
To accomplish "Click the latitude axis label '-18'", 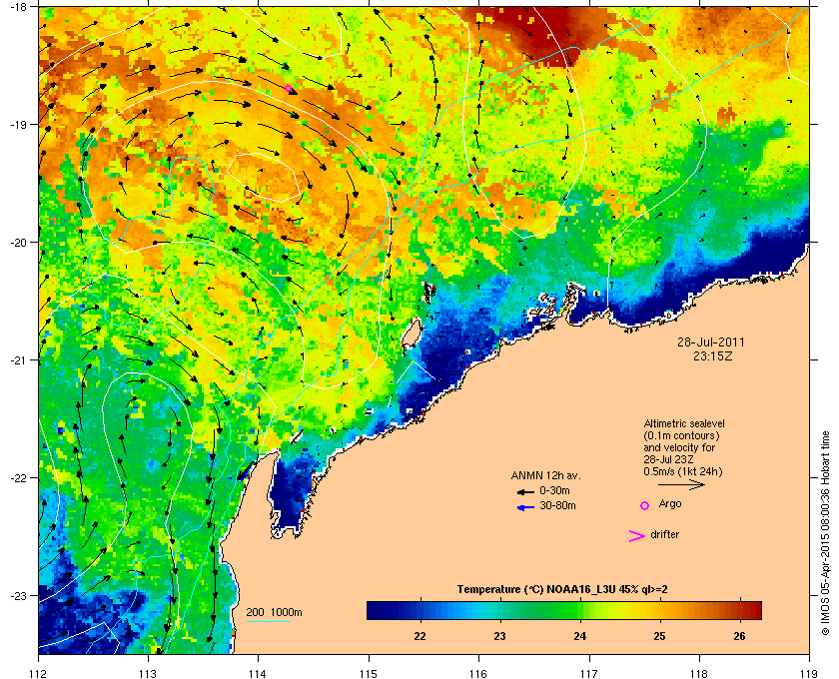I will pos(19,8).
